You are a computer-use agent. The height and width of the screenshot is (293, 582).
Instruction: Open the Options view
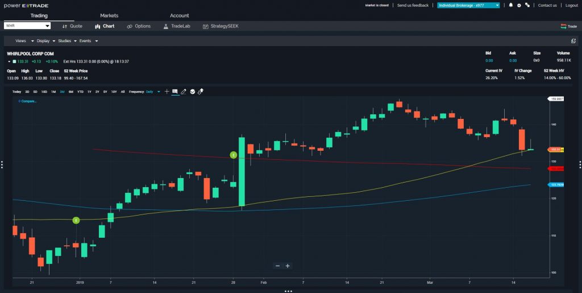(139, 26)
